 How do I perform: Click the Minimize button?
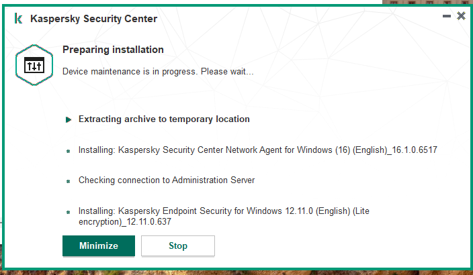pos(99,245)
